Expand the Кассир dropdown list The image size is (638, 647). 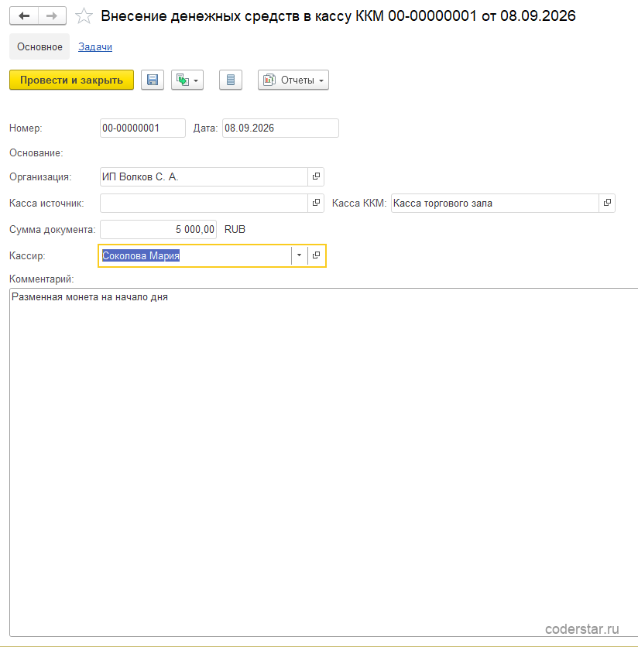(299, 255)
